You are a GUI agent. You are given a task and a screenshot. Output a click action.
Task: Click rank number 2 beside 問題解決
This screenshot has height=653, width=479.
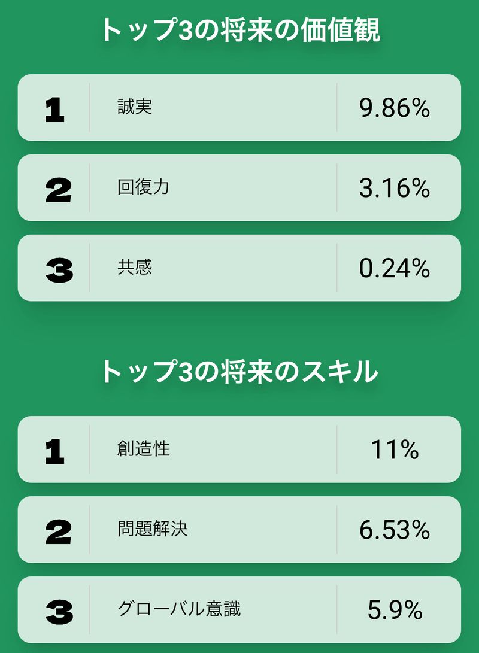tap(58, 531)
